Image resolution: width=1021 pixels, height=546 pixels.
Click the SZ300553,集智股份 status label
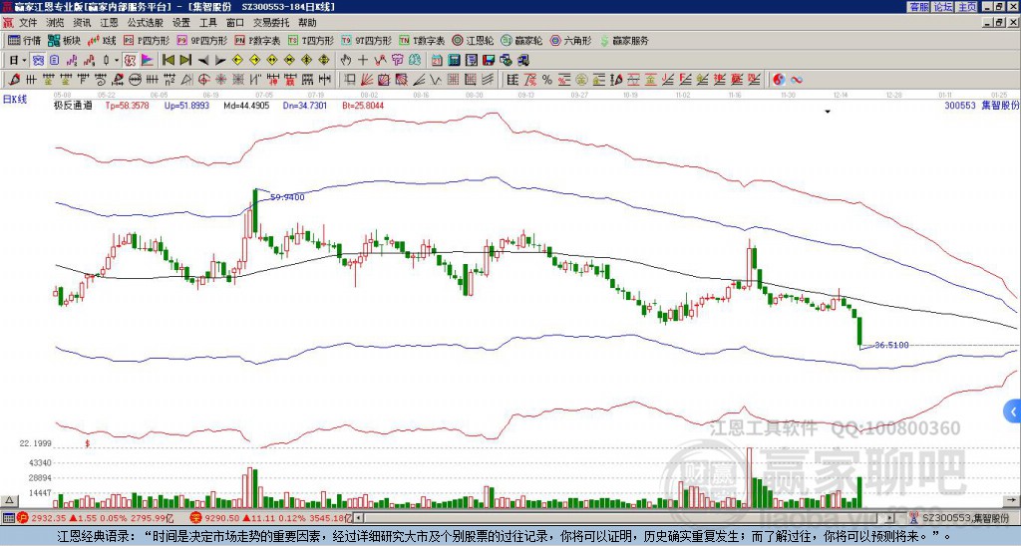pyautogui.click(x=964, y=518)
